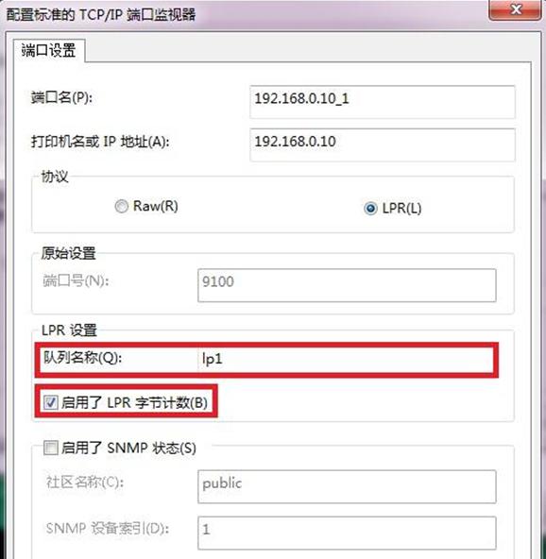
Task: Click the queue name field containing lp1
Action: (346, 359)
